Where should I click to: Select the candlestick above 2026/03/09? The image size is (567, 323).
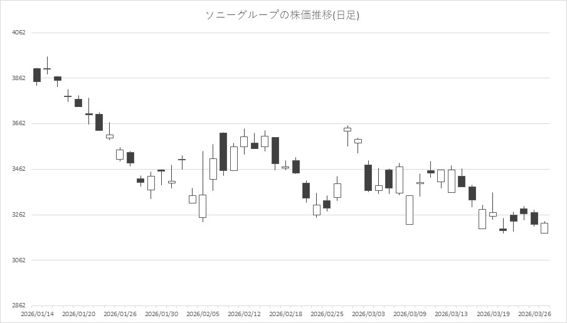(x=410, y=210)
